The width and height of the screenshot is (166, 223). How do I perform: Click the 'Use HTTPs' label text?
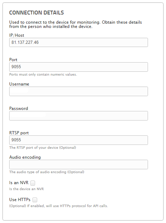coord(20,200)
